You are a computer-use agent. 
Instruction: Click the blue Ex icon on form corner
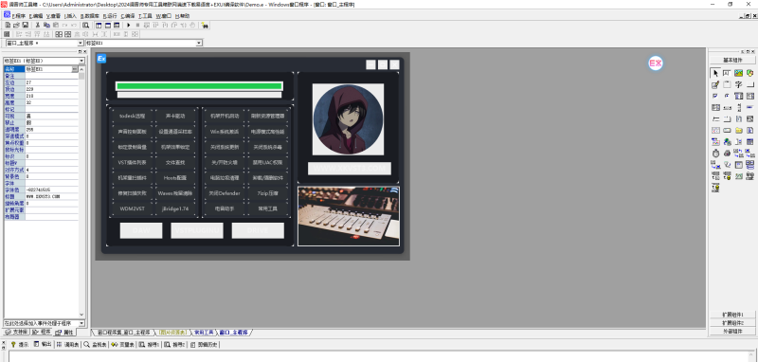click(x=101, y=59)
